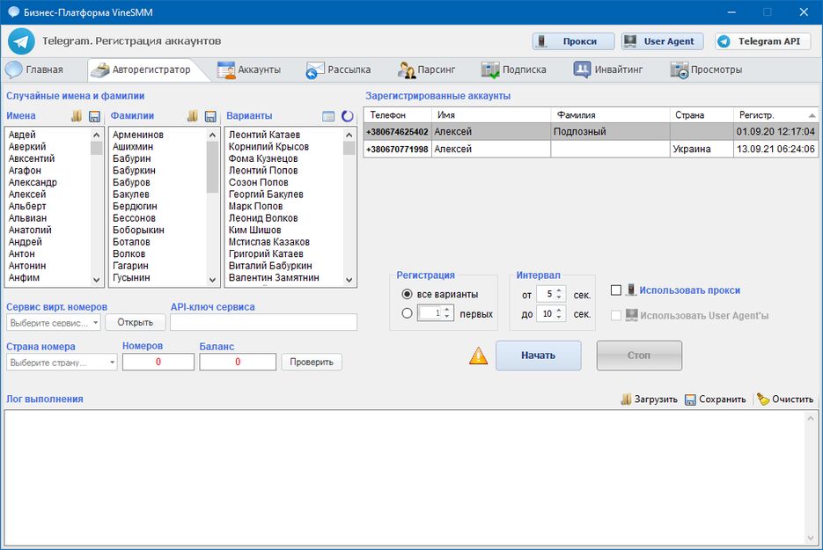Image resolution: width=823 pixels, height=550 pixels.
Task: Open the Telegram API button
Action: [762, 41]
